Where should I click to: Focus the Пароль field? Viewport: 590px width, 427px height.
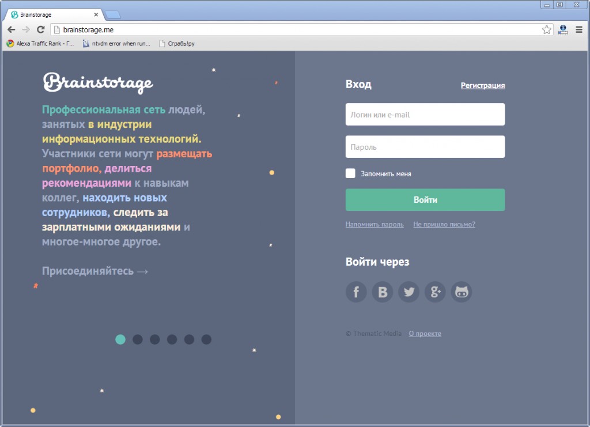425,147
